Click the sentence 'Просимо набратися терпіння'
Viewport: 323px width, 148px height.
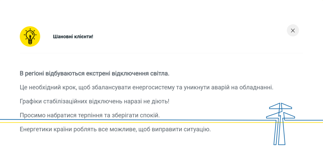point(90,115)
